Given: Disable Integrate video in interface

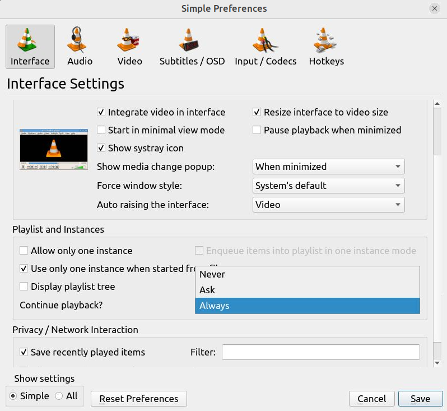Looking at the screenshot, I should pyautogui.click(x=101, y=112).
